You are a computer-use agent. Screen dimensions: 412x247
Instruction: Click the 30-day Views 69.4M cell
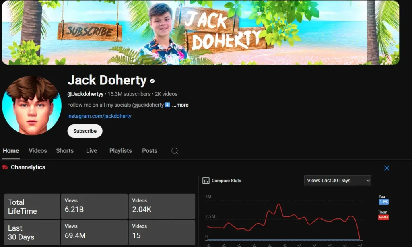click(94, 233)
